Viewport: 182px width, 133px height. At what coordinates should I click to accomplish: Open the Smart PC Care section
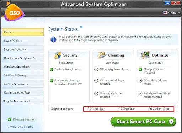(x=23, y=41)
